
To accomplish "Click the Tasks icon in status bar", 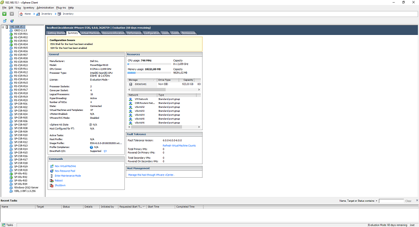I will pyautogui.click(x=3, y=225).
